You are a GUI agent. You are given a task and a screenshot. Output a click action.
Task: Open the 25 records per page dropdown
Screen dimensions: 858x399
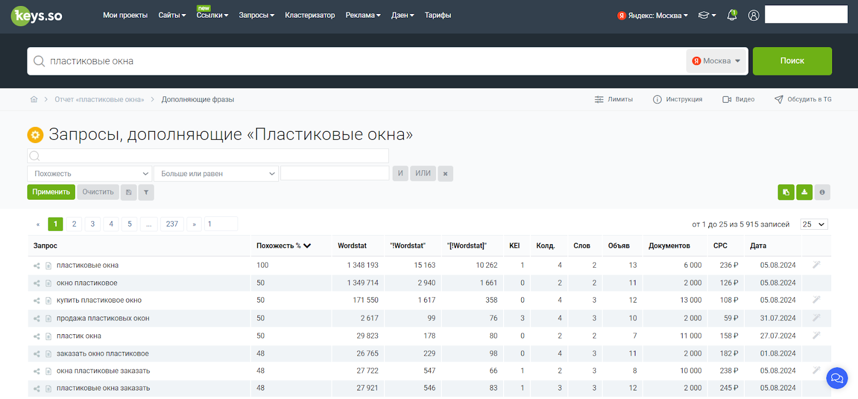tap(814, 224)
